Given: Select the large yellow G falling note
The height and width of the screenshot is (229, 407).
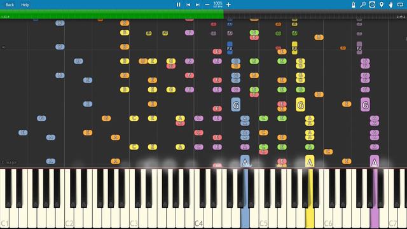Looking at the screenshot, I should pyautogui.click(x=300, y=105).
